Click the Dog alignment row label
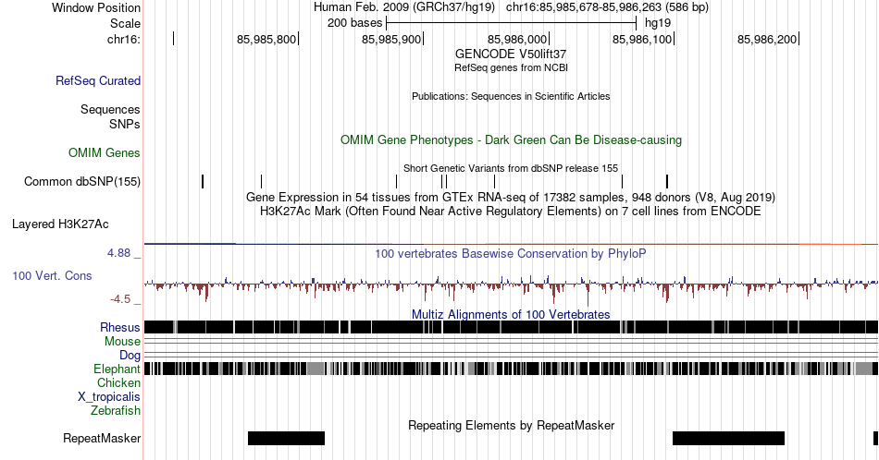This screenshot has height=460, width=879. point(130,355)
